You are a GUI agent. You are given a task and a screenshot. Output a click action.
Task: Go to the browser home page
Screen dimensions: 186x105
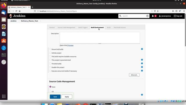pyautogui.click(x=20, y=11)
